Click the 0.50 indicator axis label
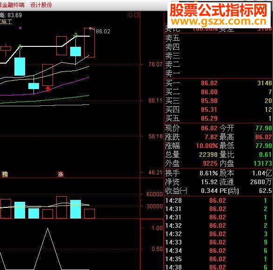This screenshot has height=270, width=273. tap(157, 249)
